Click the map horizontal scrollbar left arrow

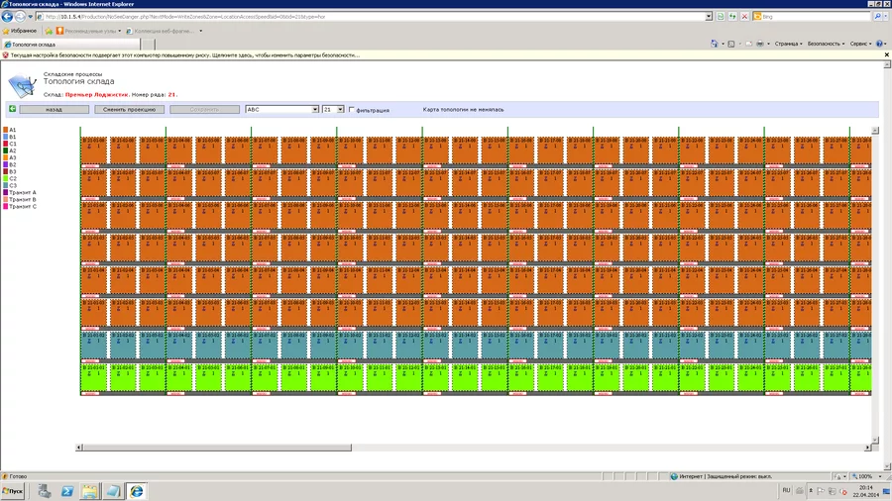79,448
